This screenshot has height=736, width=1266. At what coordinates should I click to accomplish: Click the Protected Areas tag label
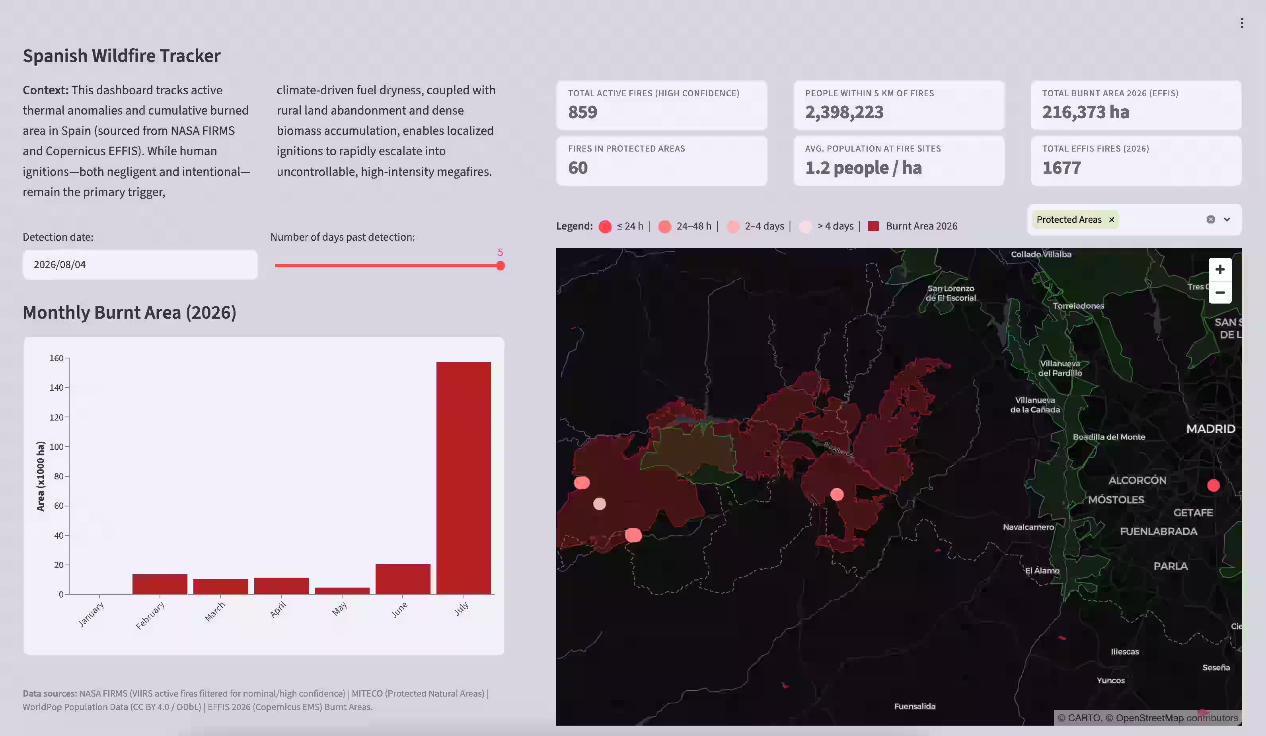click(x=1069, y=220)
